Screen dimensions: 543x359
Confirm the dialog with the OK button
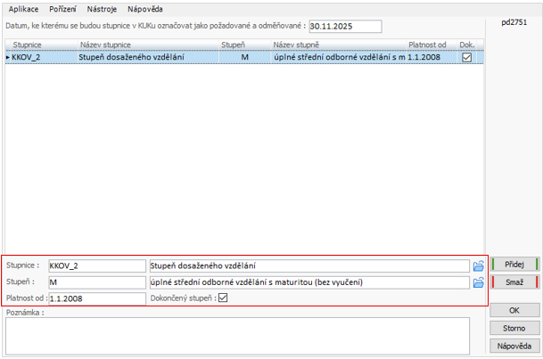click(514, 311)
